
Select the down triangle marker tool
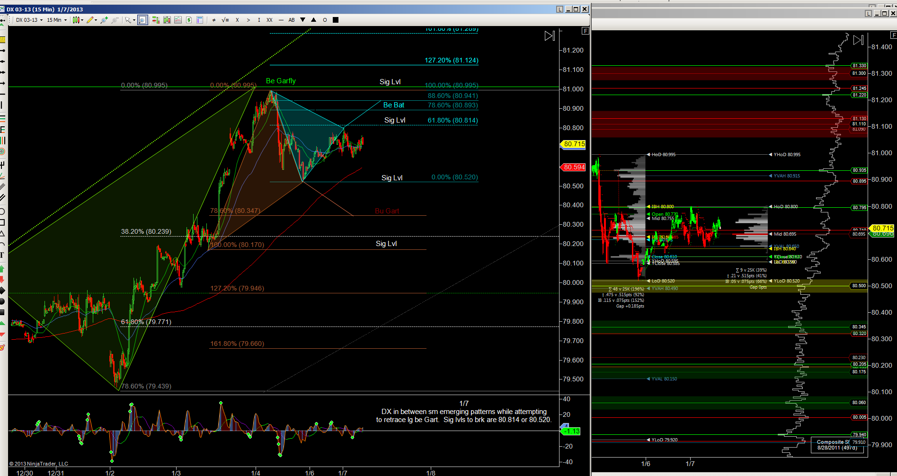303,20
